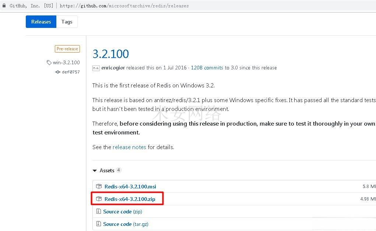
Task: Download Source code (tar.gz)
Action: click(x=126, y=224)
